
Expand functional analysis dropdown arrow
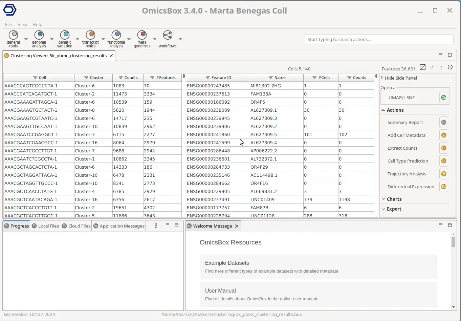coord(129,39)
